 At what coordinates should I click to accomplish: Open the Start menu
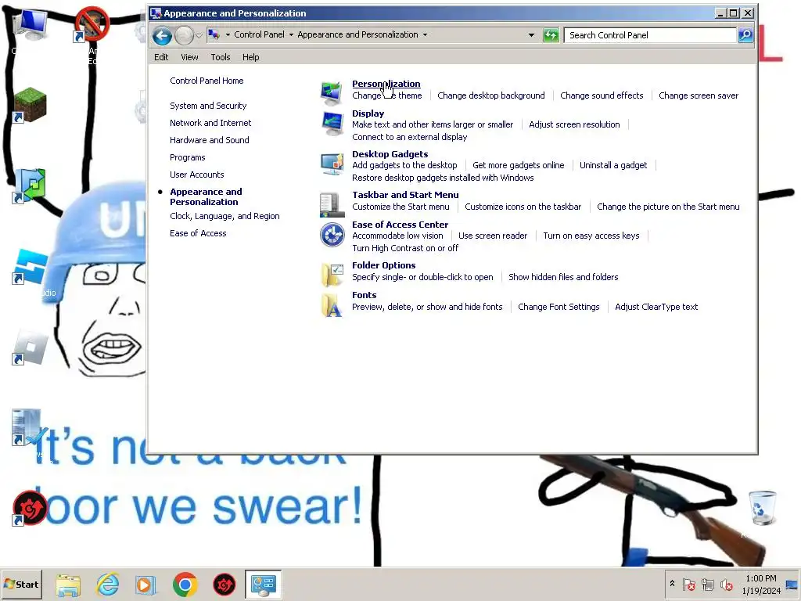pos(21,584)
